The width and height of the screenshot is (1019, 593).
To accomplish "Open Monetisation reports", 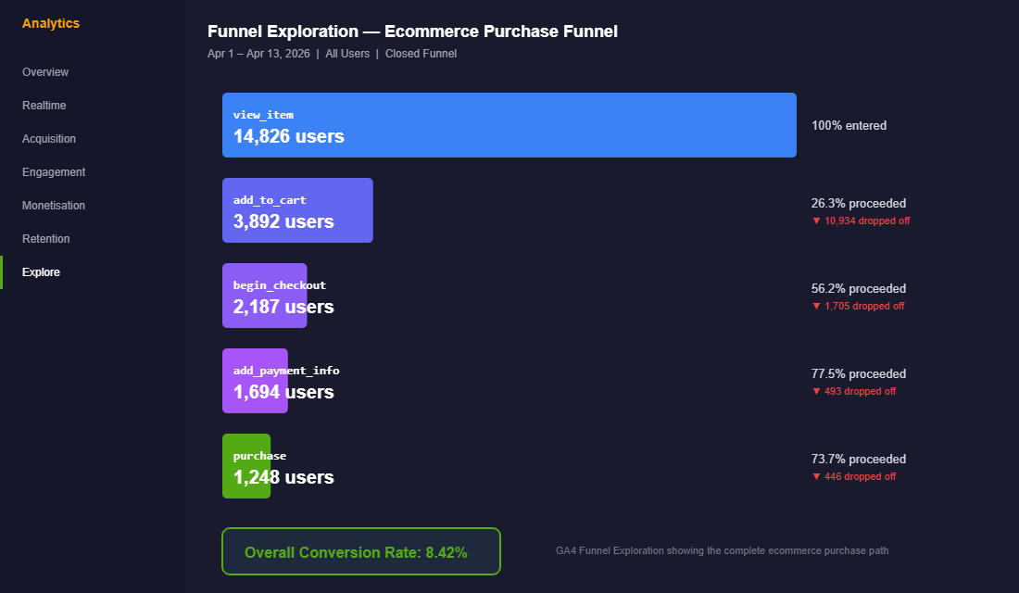I will tap(54, 205).
